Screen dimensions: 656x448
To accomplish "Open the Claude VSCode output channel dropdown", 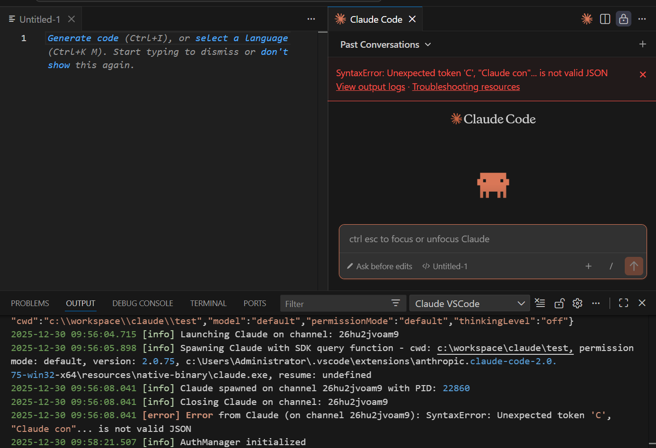I will point(470,304).
